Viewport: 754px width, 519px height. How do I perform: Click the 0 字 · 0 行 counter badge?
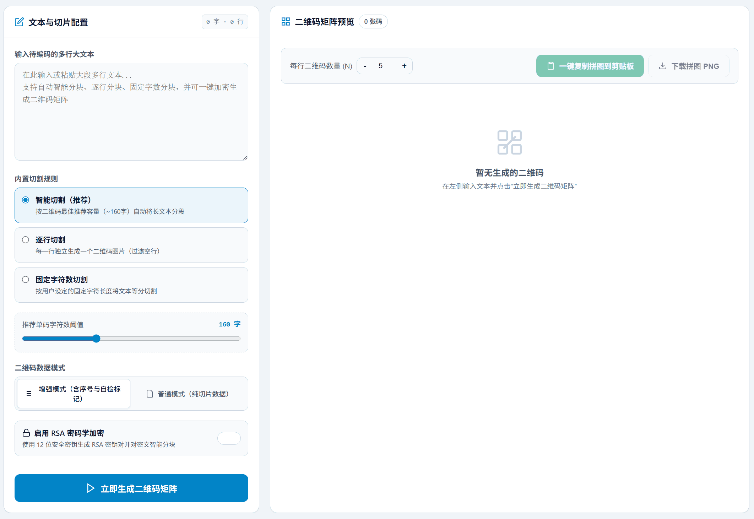coord(225,22)
